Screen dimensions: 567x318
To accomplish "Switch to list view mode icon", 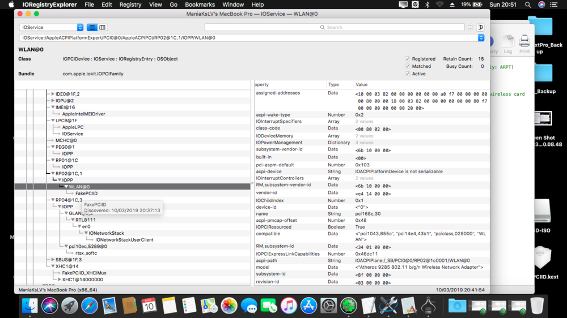I will click(92, 27).
